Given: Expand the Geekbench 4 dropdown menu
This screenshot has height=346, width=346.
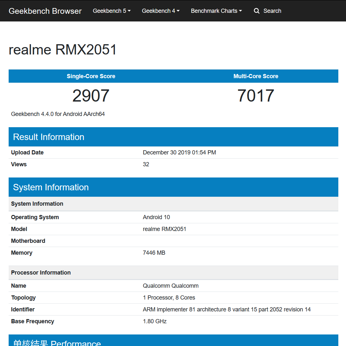Looking at the screenshot, I should (x=161, y=11).
